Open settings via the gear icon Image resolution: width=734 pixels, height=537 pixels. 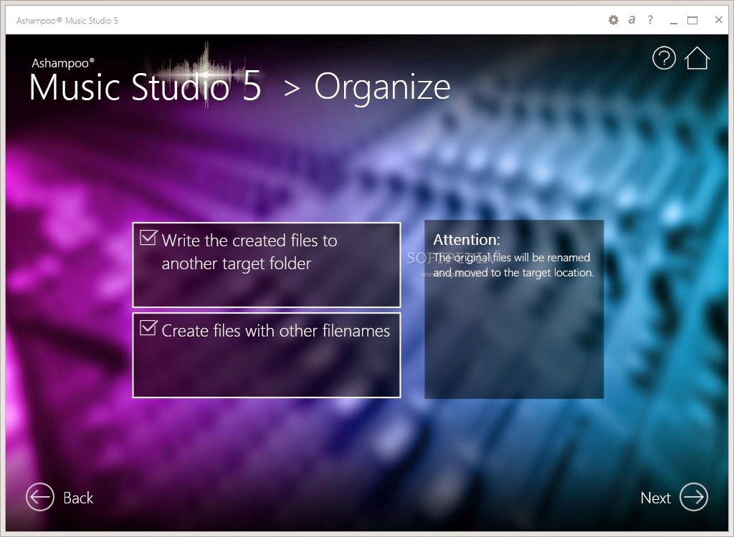pyautogui.click(x=614, y=19)
